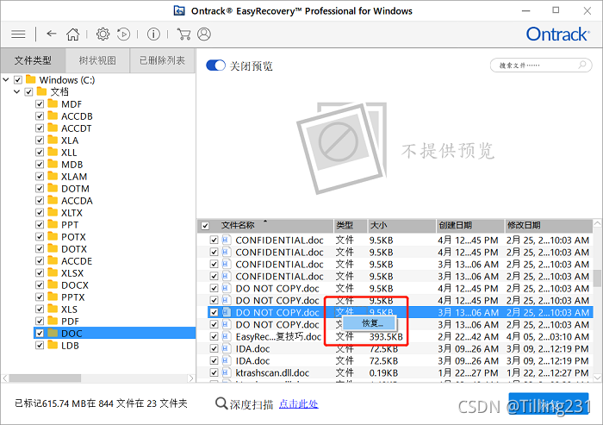Image resolution: width=603 pixels, height=425 pixels.
Task: Click the XLSX folder icon
Action: tap(53, 273)
